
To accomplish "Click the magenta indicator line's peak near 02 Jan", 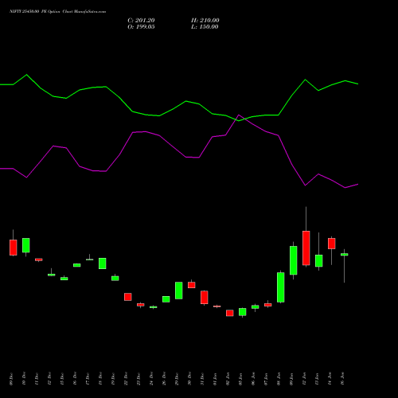I will tap(239, 115).
